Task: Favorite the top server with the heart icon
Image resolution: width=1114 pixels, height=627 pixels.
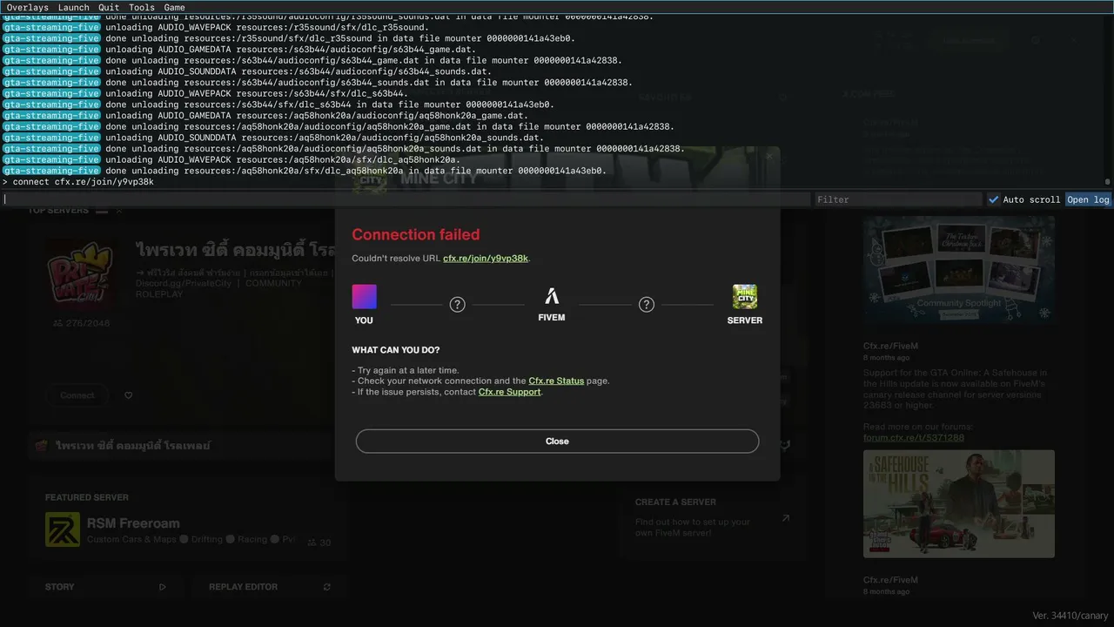Action: [128, 395]
